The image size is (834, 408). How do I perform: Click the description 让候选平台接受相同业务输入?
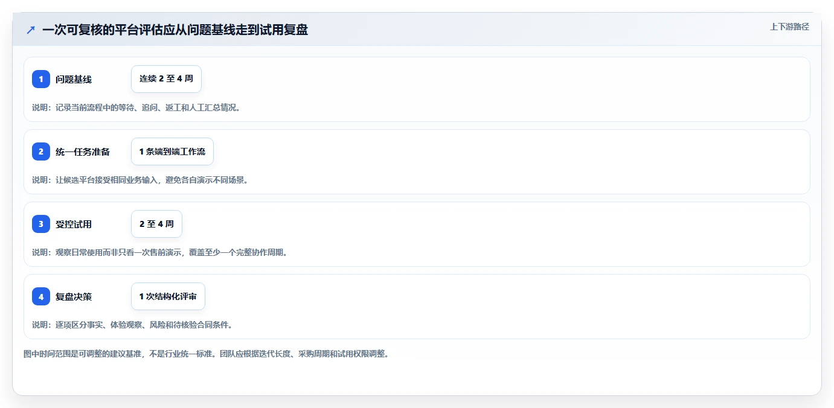tap(140, 180)
